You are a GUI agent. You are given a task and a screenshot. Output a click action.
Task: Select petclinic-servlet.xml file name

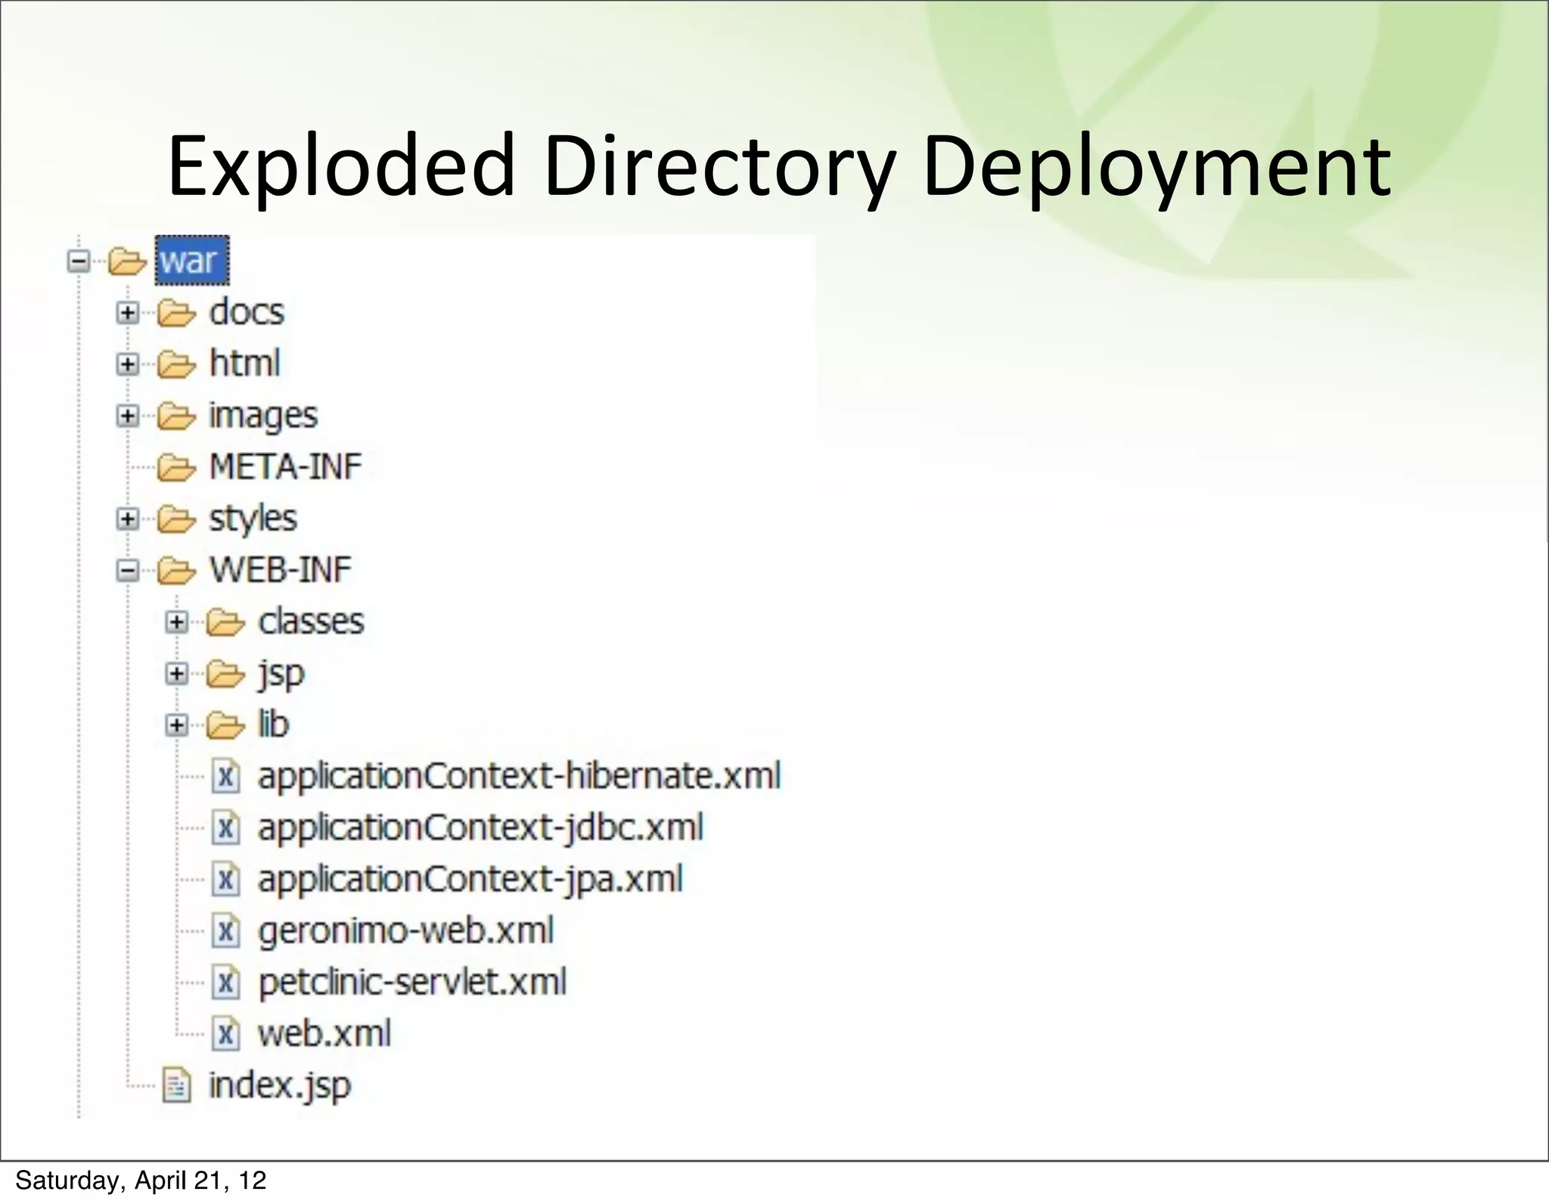tap(412, 983)
